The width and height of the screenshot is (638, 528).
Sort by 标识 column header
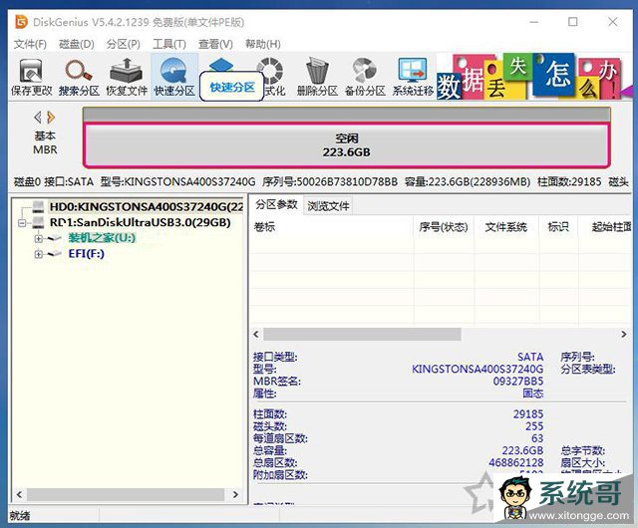point(558,227)
